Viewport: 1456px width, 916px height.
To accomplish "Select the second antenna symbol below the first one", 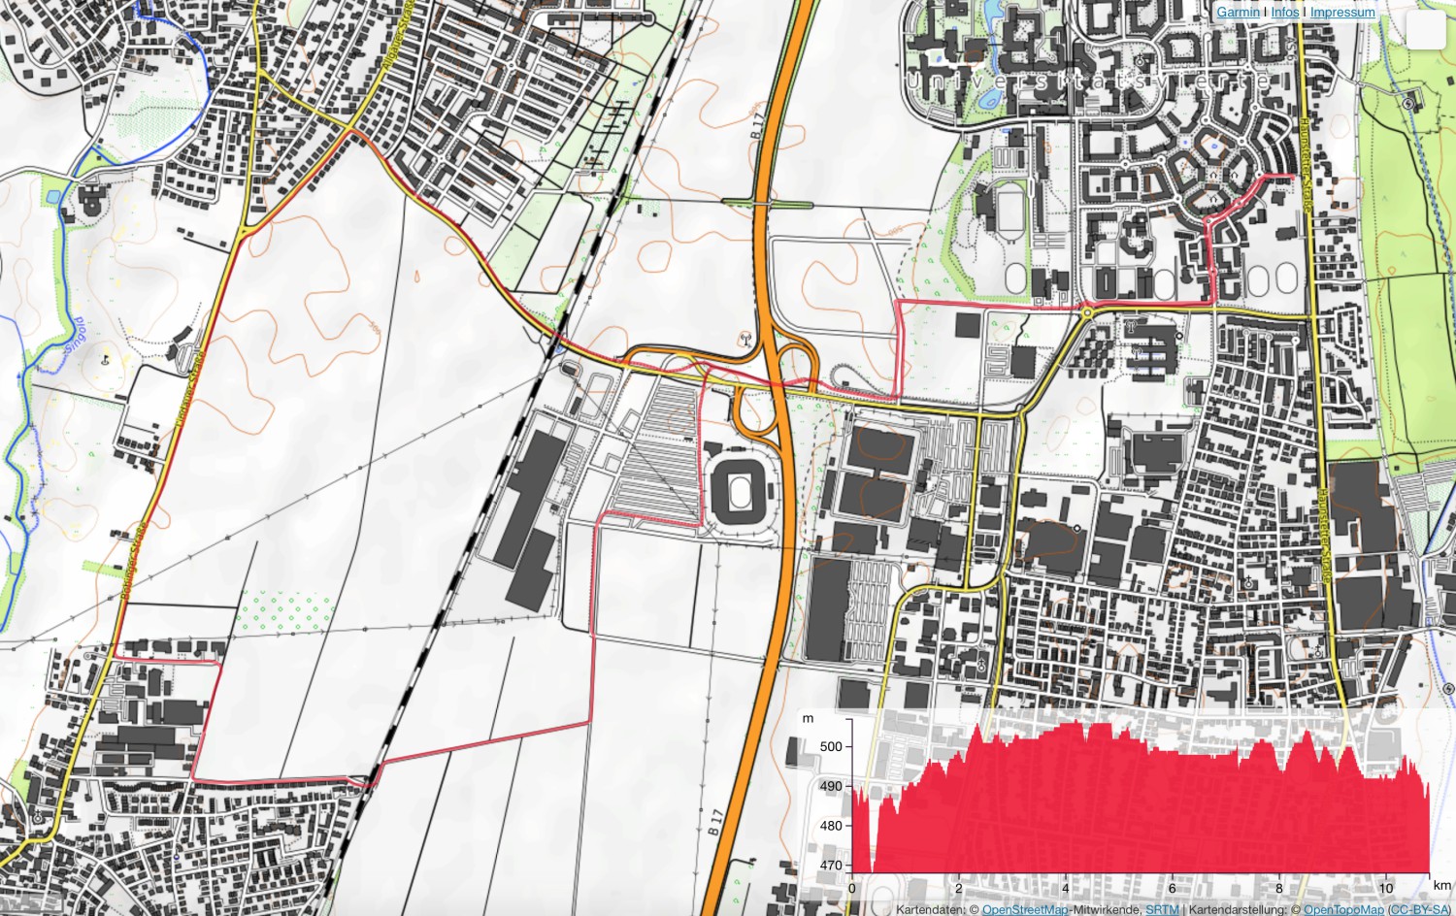I will 1137,353.
